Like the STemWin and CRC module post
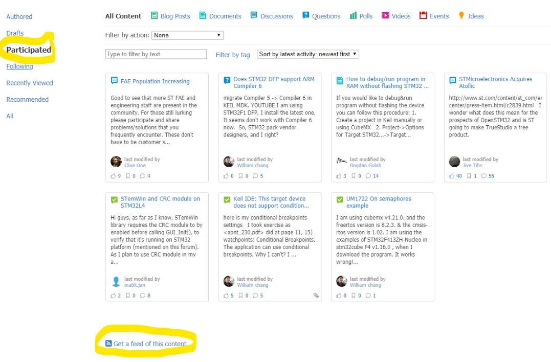This screenshot has height=362, width=551. (113, 296)
